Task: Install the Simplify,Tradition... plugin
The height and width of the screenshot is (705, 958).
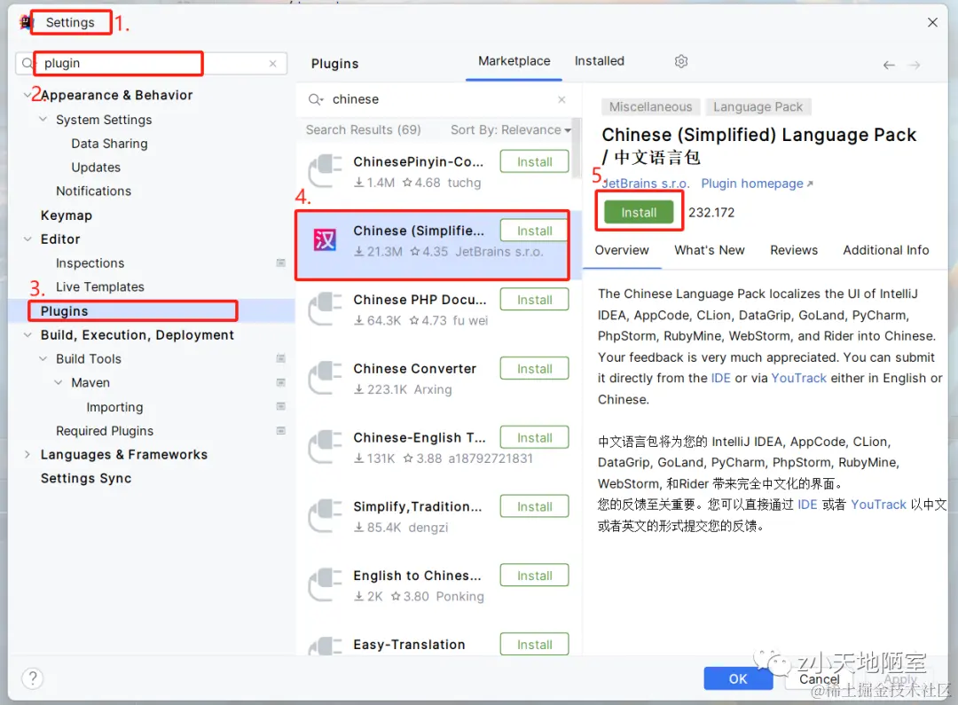Action: [534, 507]
